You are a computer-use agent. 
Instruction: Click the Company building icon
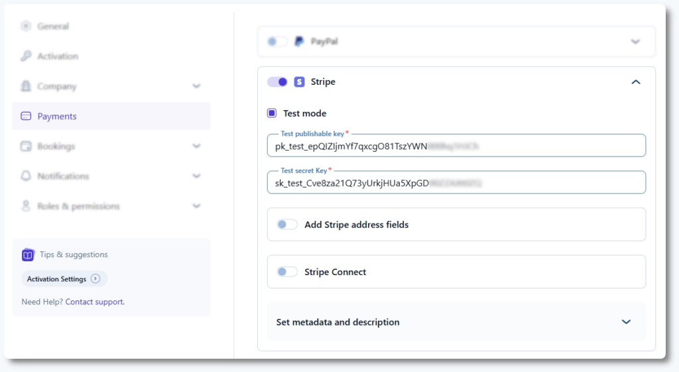26,86
